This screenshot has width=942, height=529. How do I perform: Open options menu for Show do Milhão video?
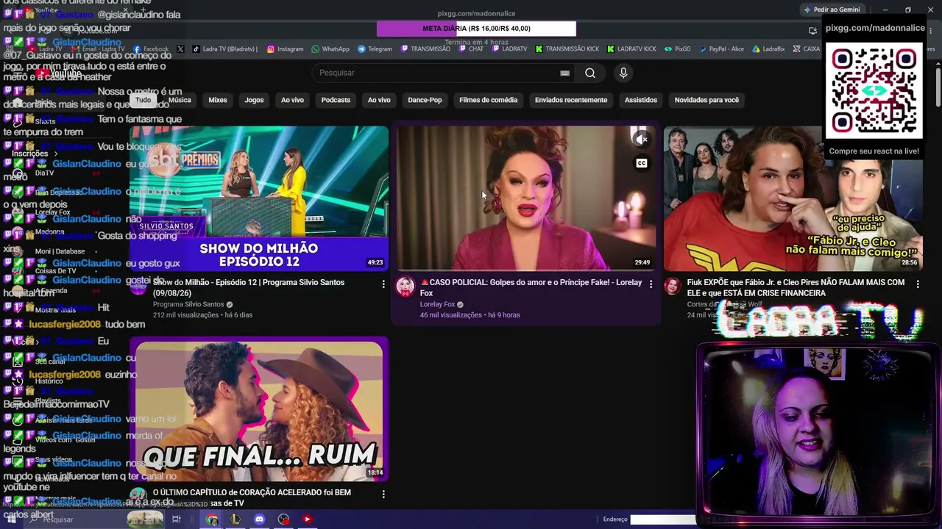(x=383, y=284)
